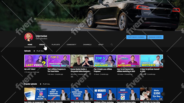Click the title "My LAST Video?"
This screenshot has width=184, height=103.
(30, 69)
